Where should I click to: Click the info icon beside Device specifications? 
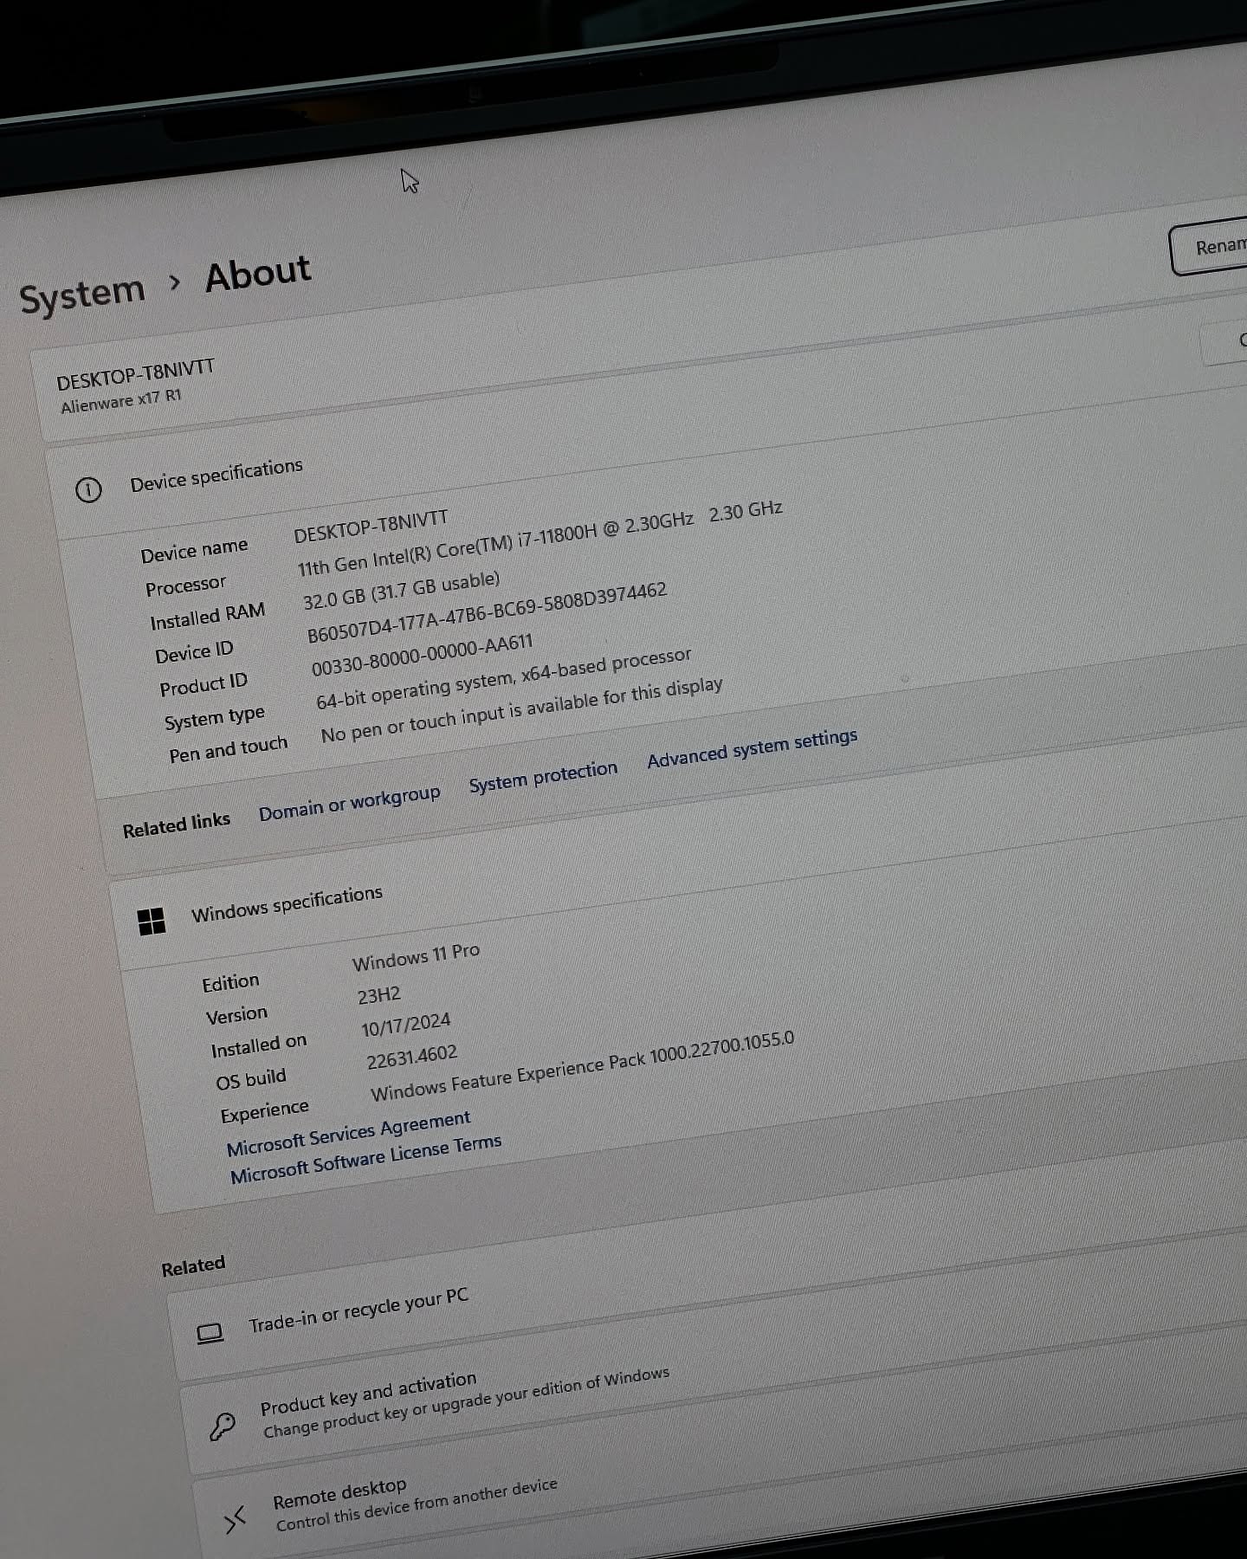coord(88,490)
